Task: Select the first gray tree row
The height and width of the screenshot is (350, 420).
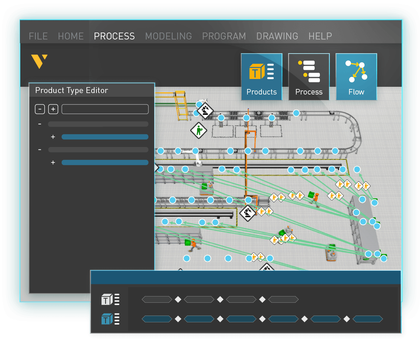Action: pyautogui.click(x=98, y=124)
